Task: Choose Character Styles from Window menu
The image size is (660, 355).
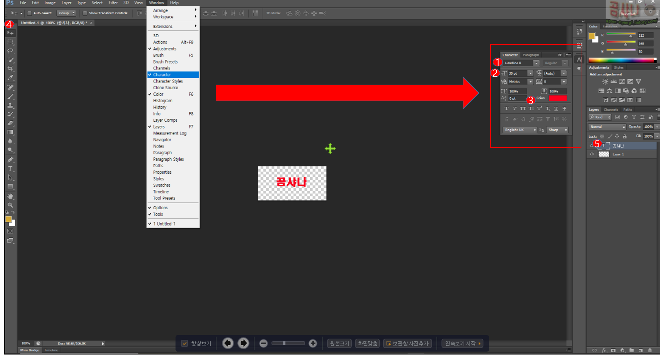Action: [x=173, y=81]
